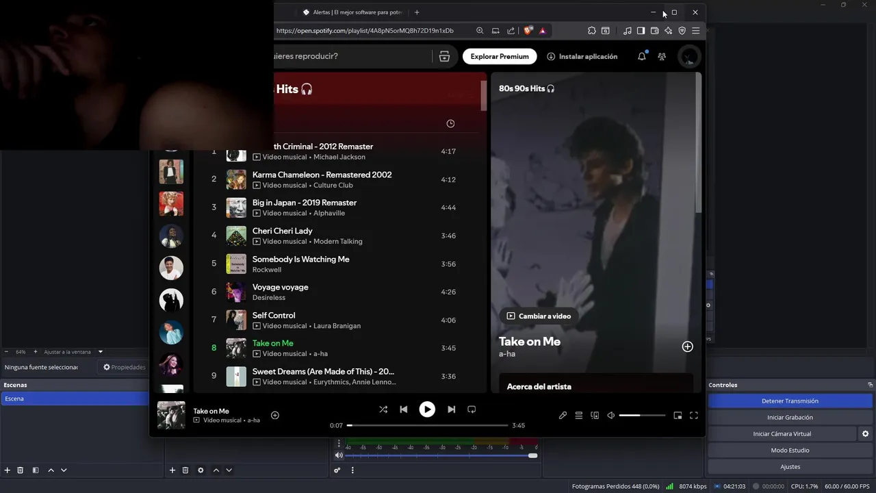Switch to the Alertas browser tab
Image resolution: width=876 pixels, height=493 pixels.
[x=354, y=12]
